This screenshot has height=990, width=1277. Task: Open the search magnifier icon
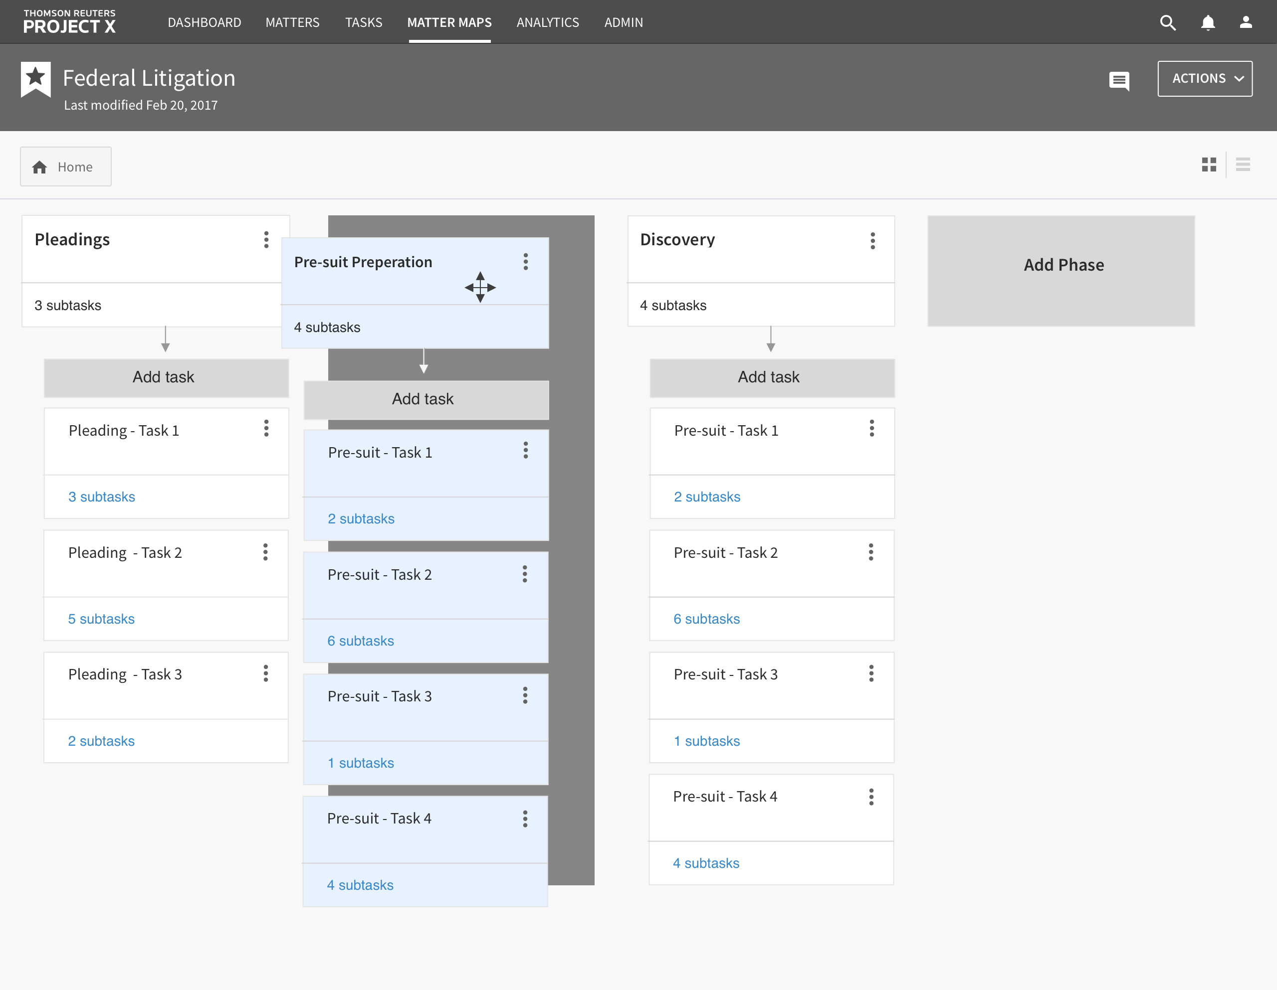(x=1167, y=23)
